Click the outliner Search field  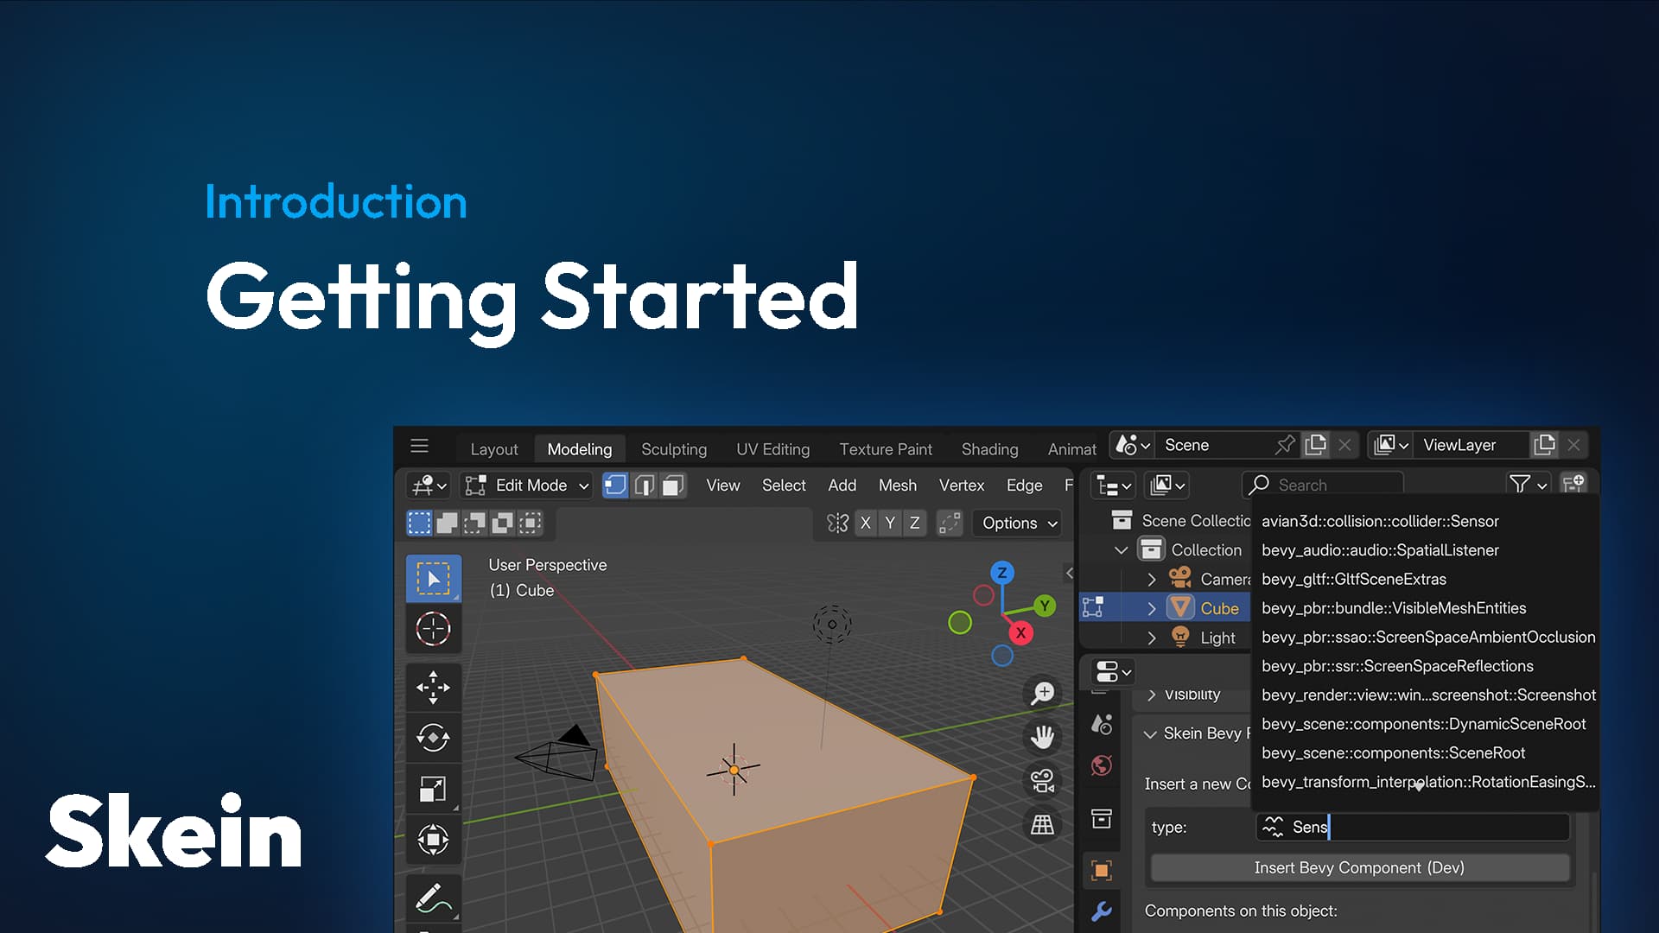[1323, 485]
